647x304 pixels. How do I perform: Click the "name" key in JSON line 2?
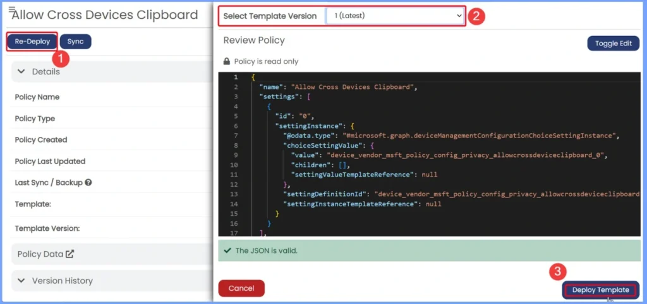click(x=270, y=87)
